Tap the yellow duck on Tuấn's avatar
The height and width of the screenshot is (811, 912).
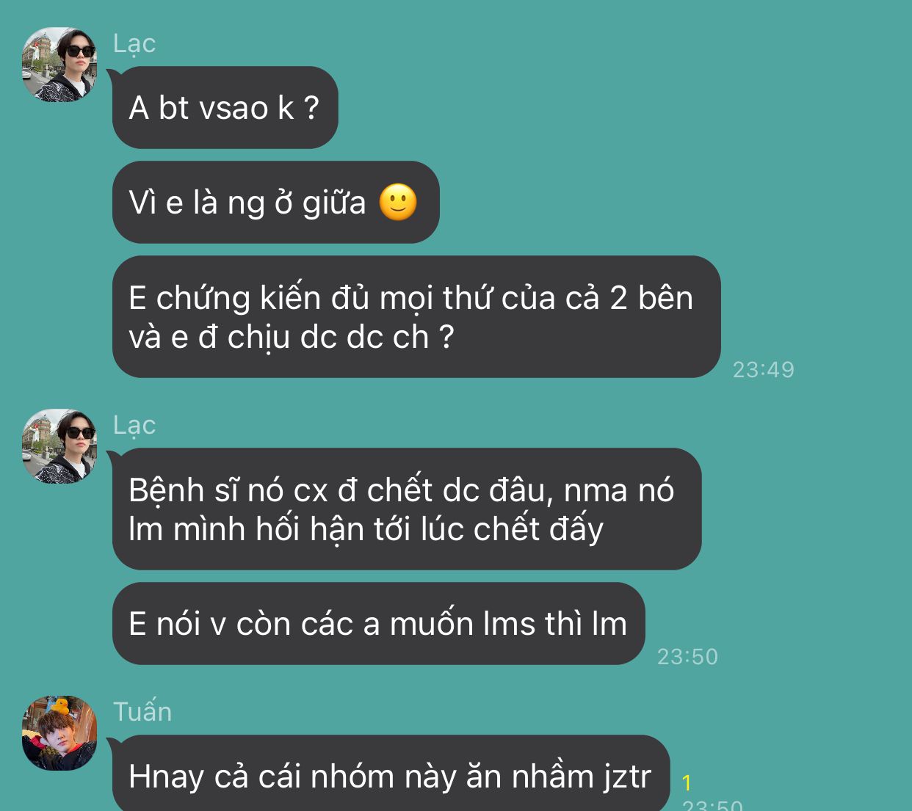pos(60,707)
